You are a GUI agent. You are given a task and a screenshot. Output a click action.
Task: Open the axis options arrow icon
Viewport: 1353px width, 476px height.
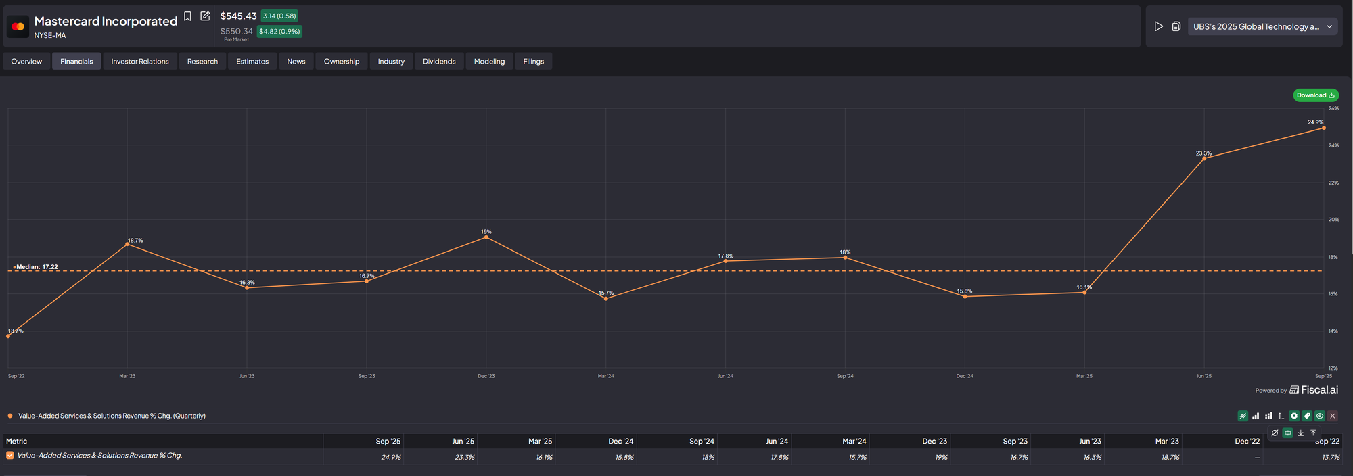point(1281,416)
